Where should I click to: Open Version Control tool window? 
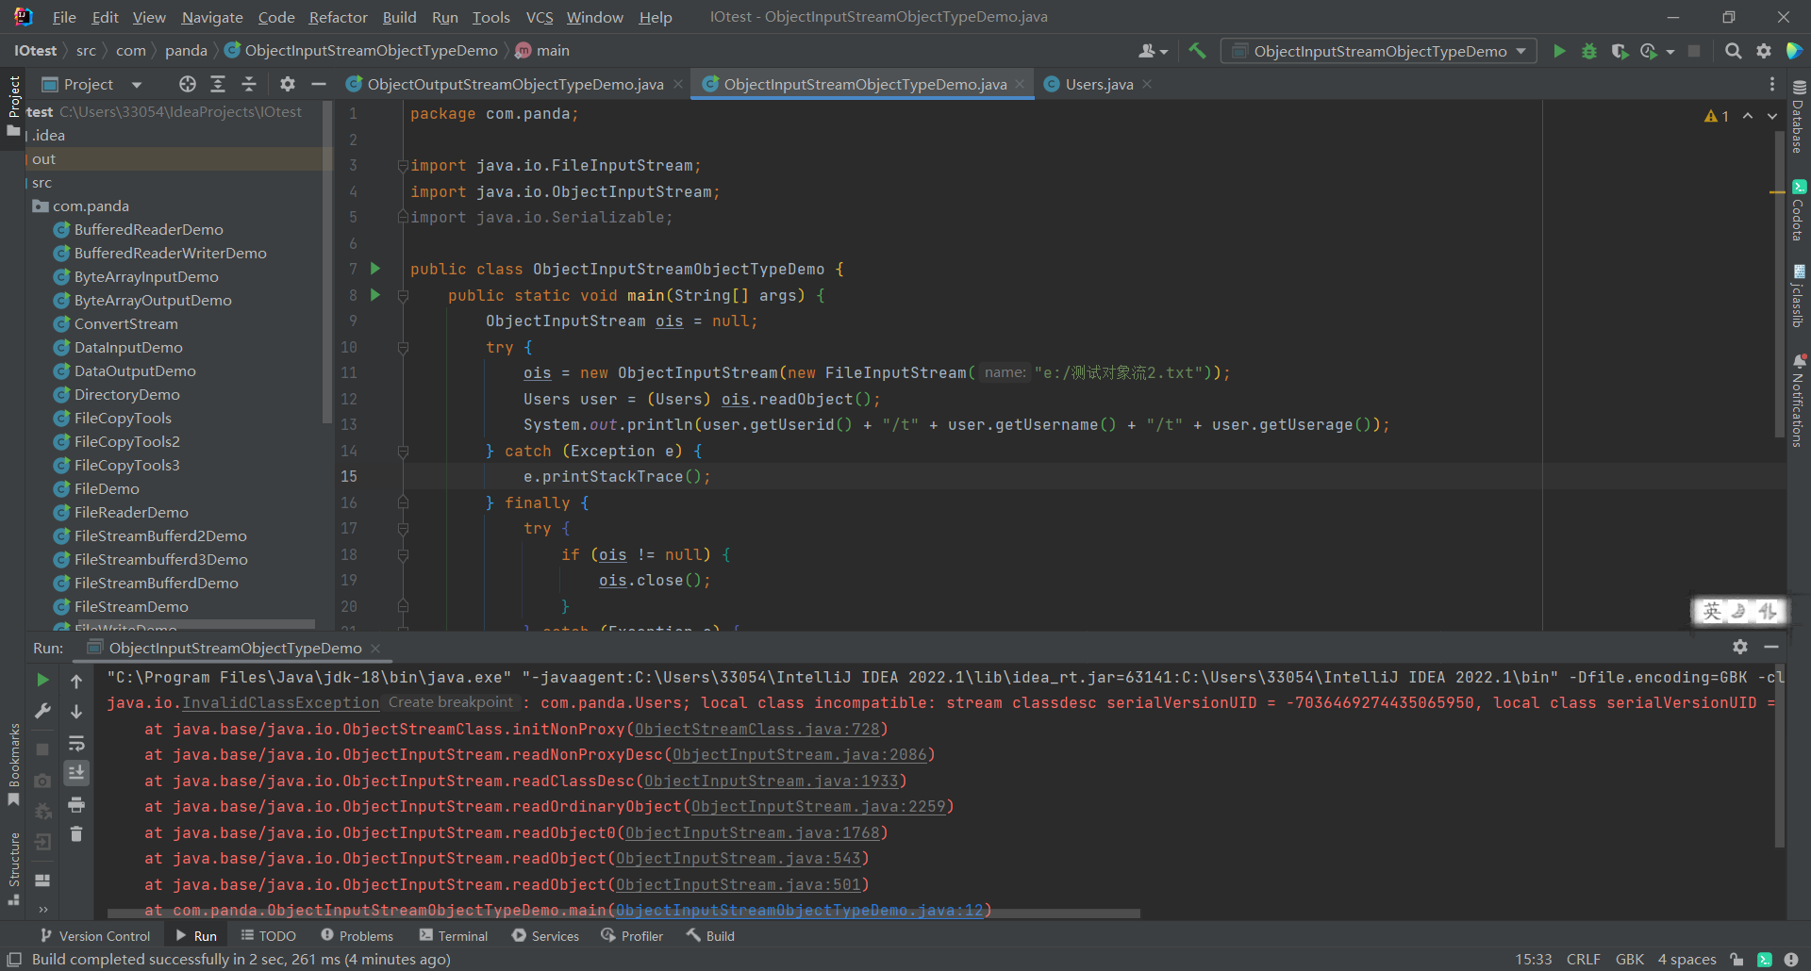pyautogui.click(x=95, y=935)
